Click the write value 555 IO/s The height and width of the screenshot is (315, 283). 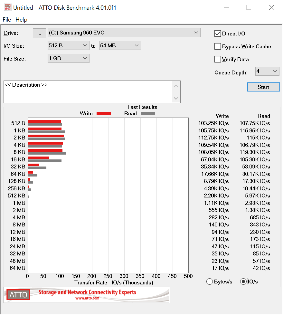pyautogui.click(x=219, y=210)
